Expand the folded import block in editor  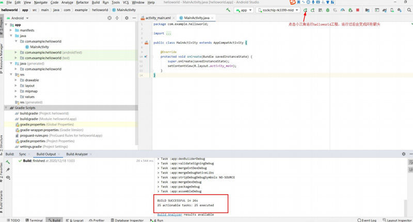tap(169, 34)
